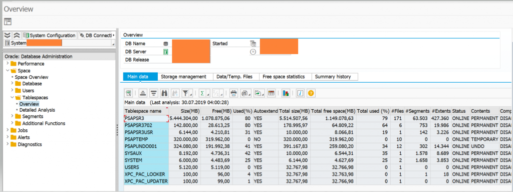The height and width of the screenshot is (192, 513).
Task: Click the Used(%) column header
Action: (x=242, y=111)
